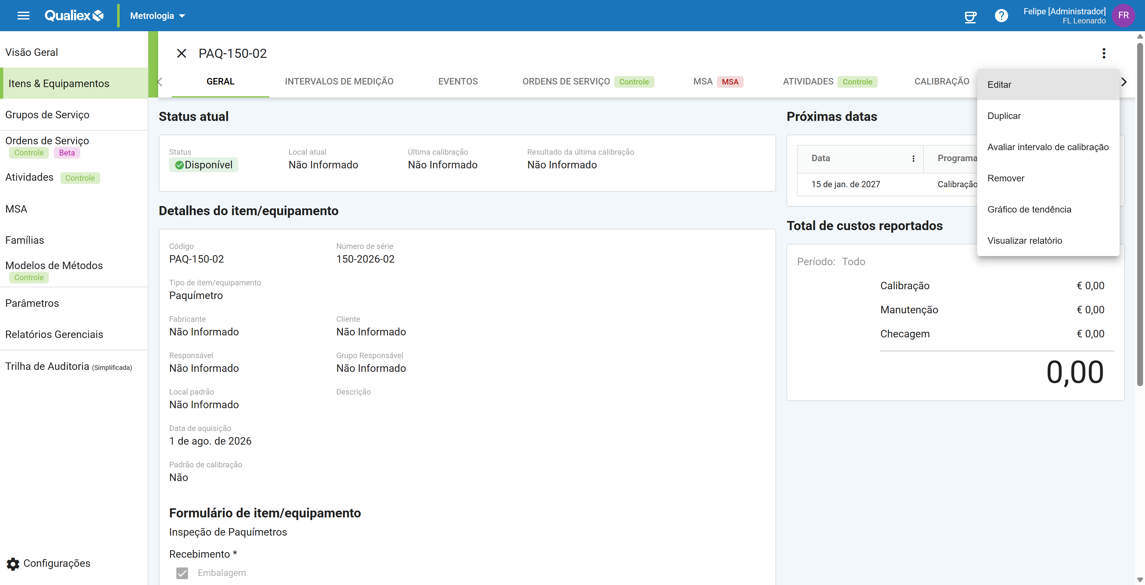This screenshot has height=585, width=1145.
Task: Click the Checagem cost row
Action: point(992,333)
